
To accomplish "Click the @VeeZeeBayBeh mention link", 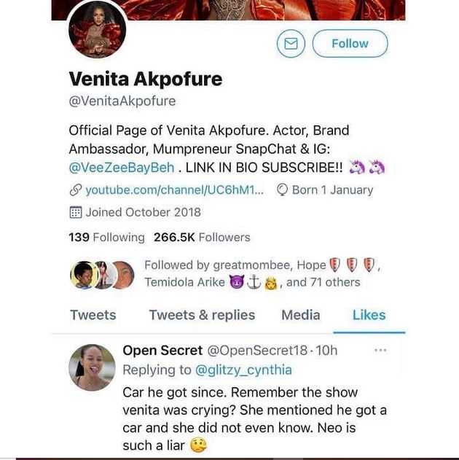I will (122, 168).
